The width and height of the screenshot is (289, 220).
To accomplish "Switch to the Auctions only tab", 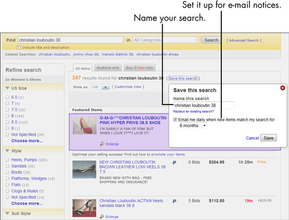I will (108, 68).
